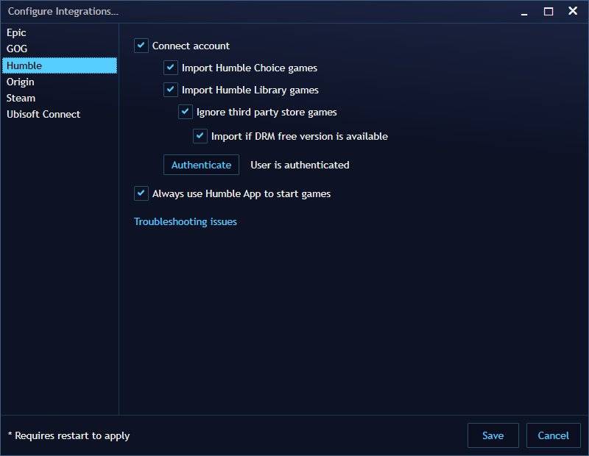
Task: Cancel the configuration dialog
Action: pos(554,435)
